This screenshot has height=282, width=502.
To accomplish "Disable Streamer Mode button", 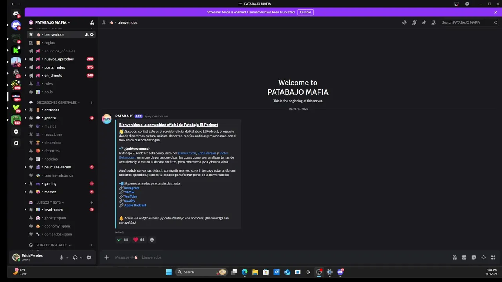I will pyautogui.click(x=306, y=12).
